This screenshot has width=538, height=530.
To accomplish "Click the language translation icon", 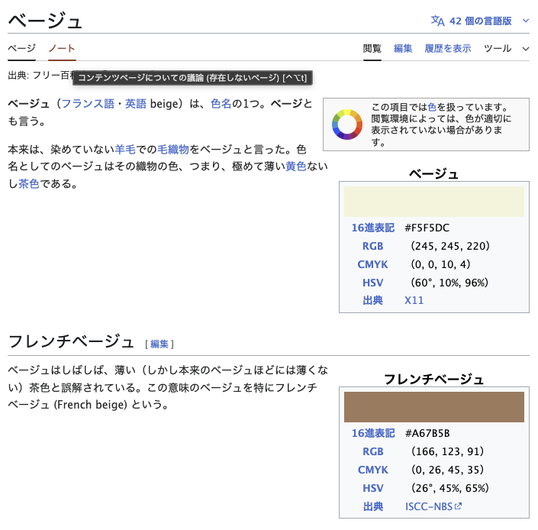I will 437,21.
